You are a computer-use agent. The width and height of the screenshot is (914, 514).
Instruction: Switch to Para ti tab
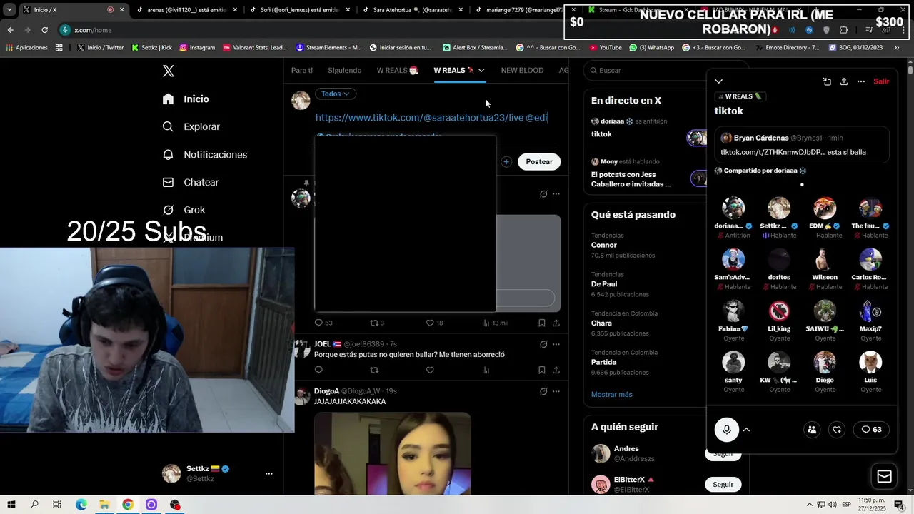pyautogui.click(x=302, y=70)
